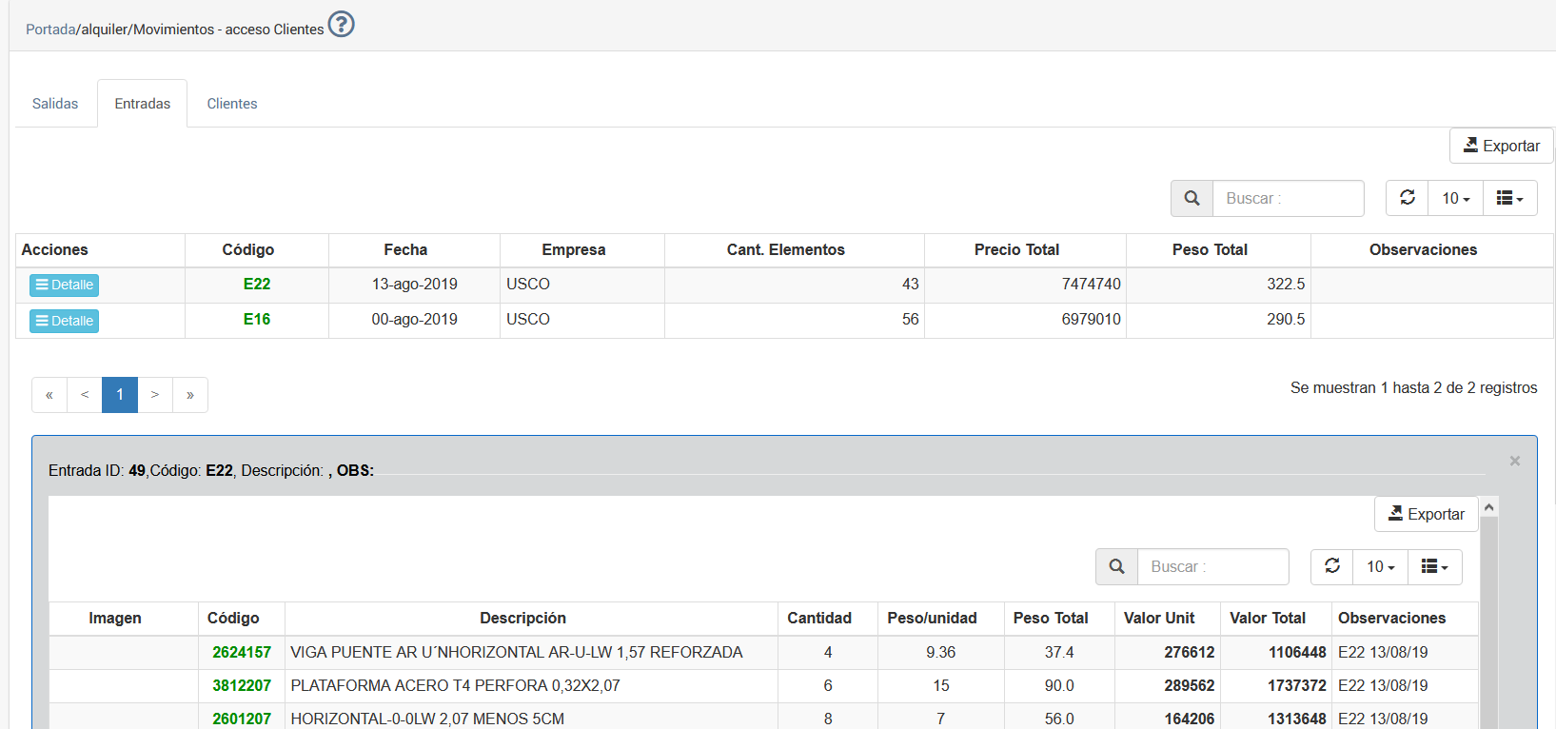Refresh the detail items table
1556x729 pixels.
[1331, 566]
